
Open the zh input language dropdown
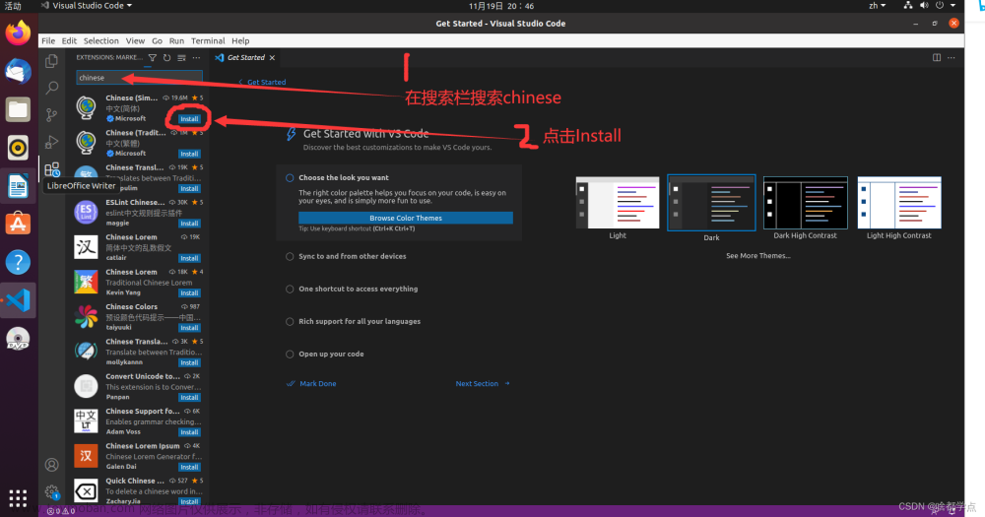pos(877,6)
